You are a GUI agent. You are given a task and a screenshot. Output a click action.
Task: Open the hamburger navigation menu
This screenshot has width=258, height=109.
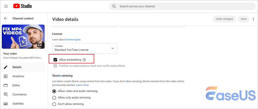pyautogui.click(x=6, y=6)
